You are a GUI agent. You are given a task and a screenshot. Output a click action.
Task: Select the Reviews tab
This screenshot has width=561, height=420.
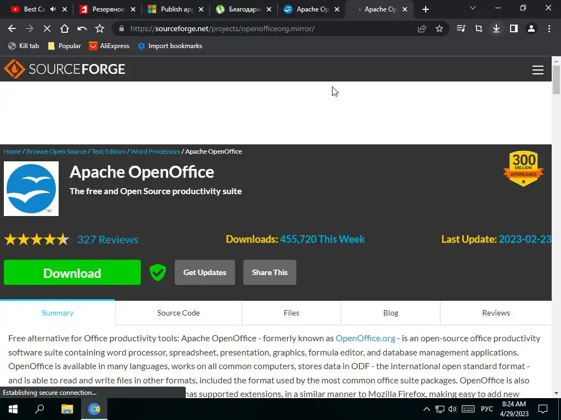[496, 313]
